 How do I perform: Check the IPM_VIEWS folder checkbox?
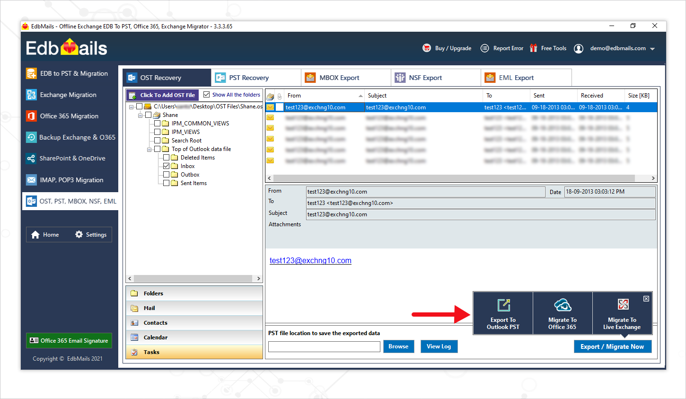[157, 132]
